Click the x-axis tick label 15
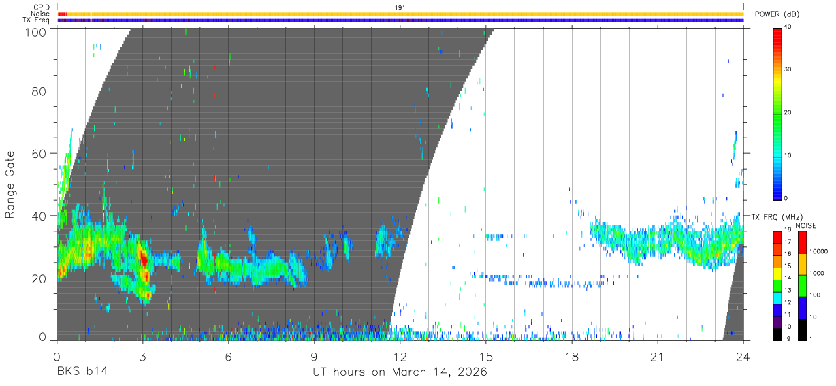The image size is (836, 386). click(485, 357)
